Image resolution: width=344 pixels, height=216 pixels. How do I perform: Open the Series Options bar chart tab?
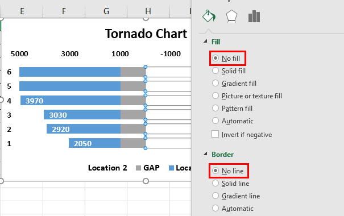coord(254,16)
